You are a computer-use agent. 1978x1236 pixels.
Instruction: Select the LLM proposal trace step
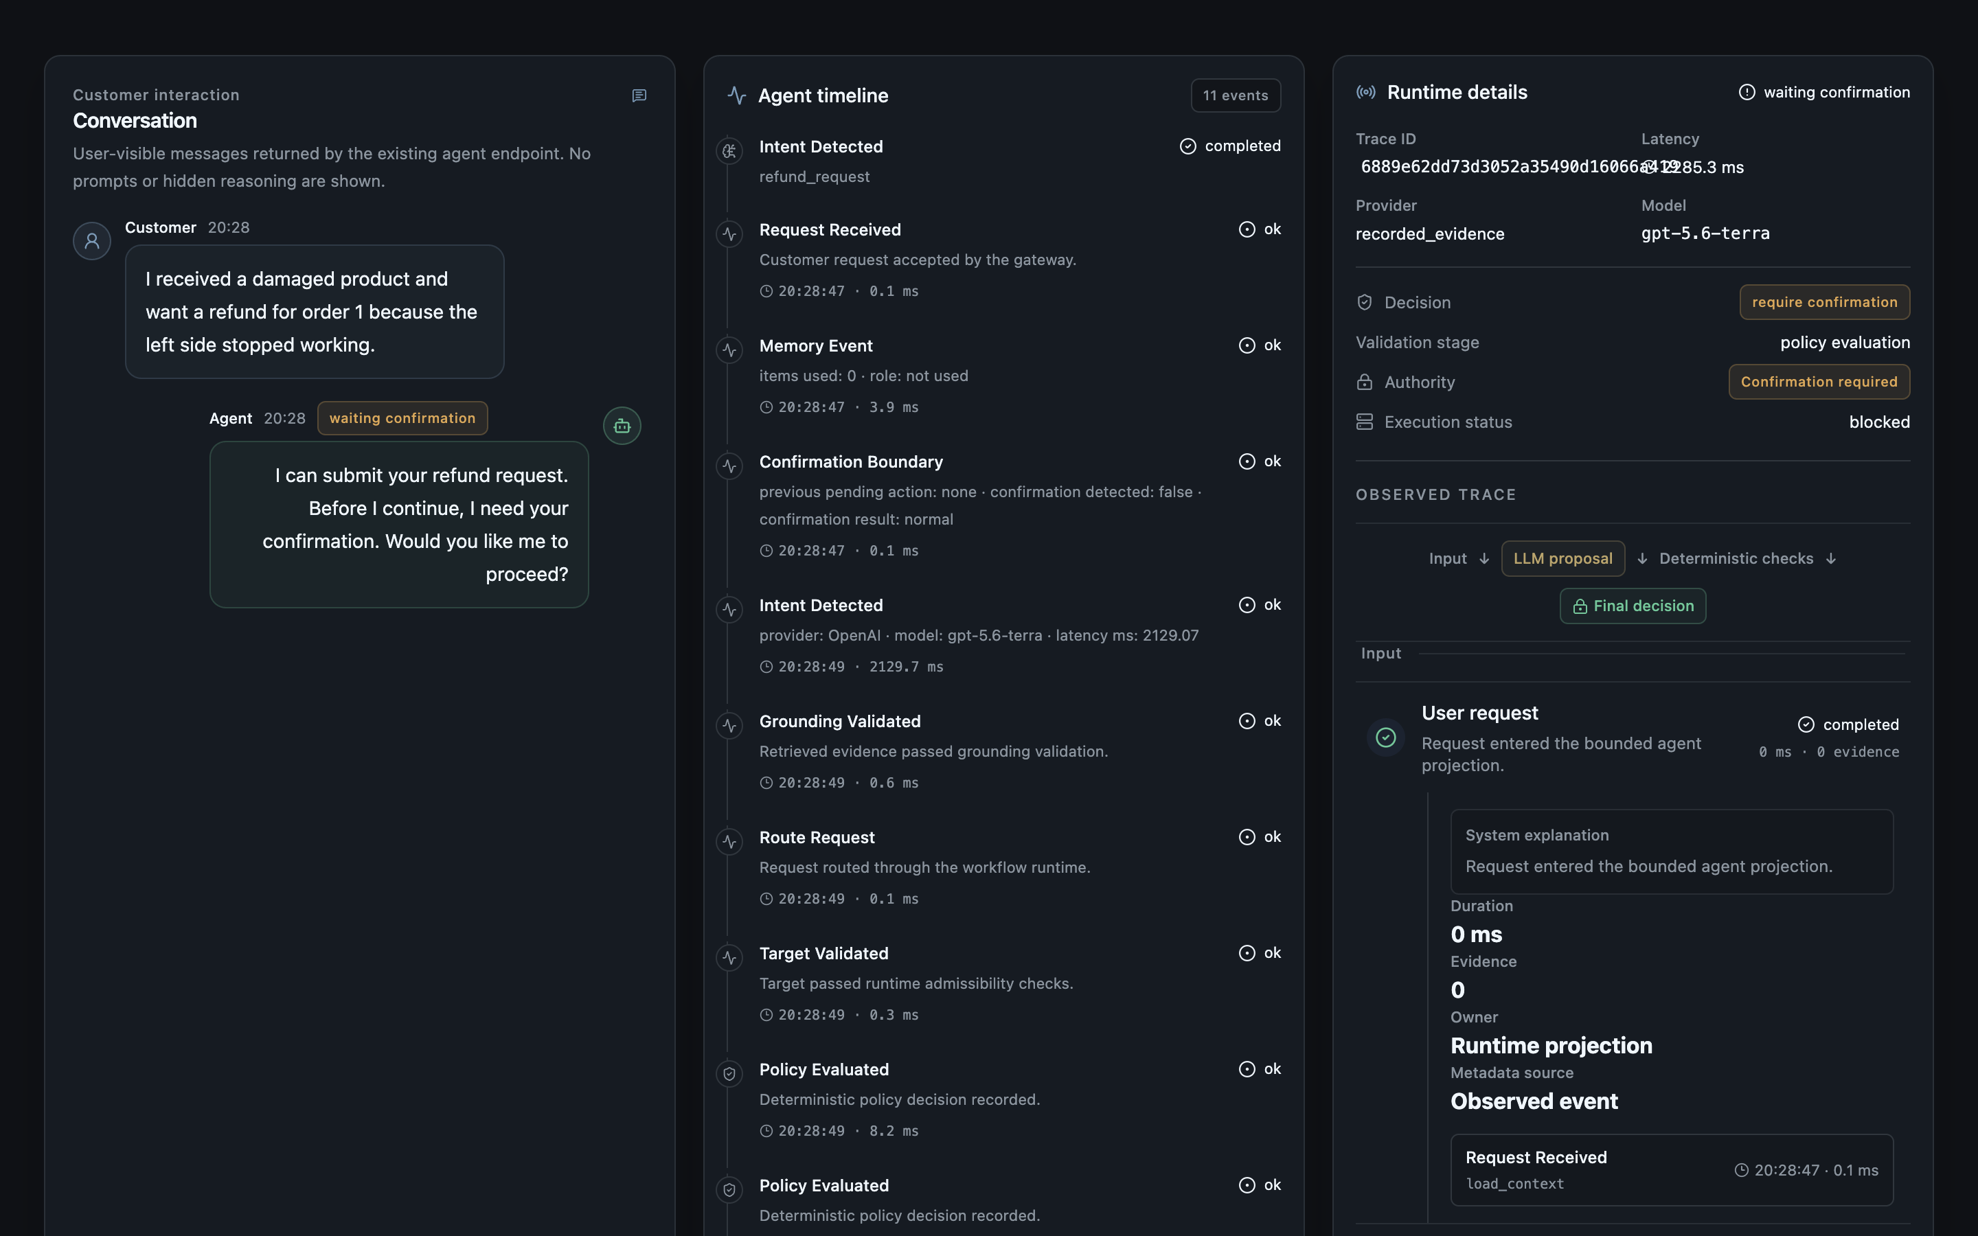point(1562,558)
